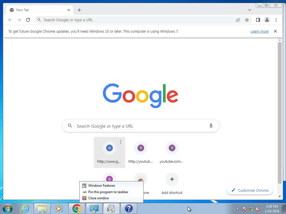The width and height of the screenshot is (286, 214).
Task: Open Action Center flag icon
Action: [244, 209]
